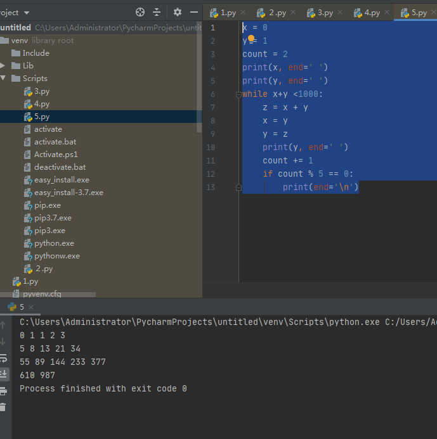
Task: Close the '5' run tab
Action: tap(31, 307)
